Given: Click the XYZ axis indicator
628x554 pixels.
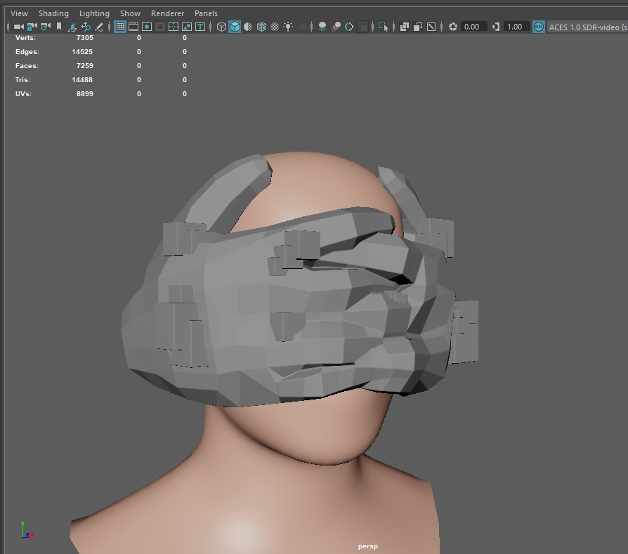Looking at the screenshot, I should pyautogui.click(x=27, y=529).
